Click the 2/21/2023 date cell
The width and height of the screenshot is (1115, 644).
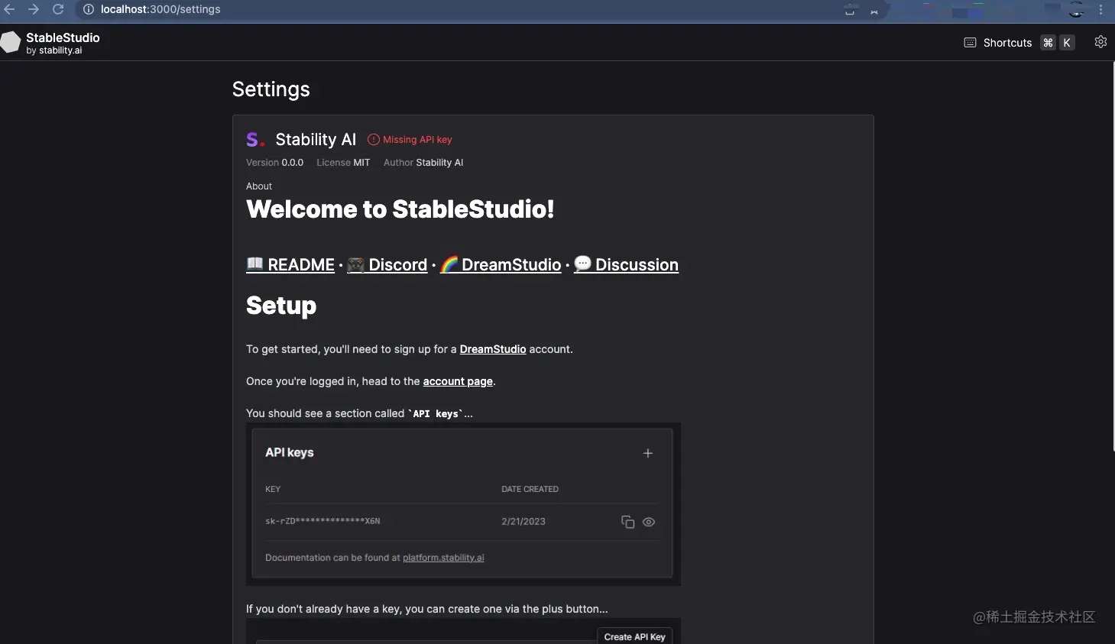[x=523, y=521]
